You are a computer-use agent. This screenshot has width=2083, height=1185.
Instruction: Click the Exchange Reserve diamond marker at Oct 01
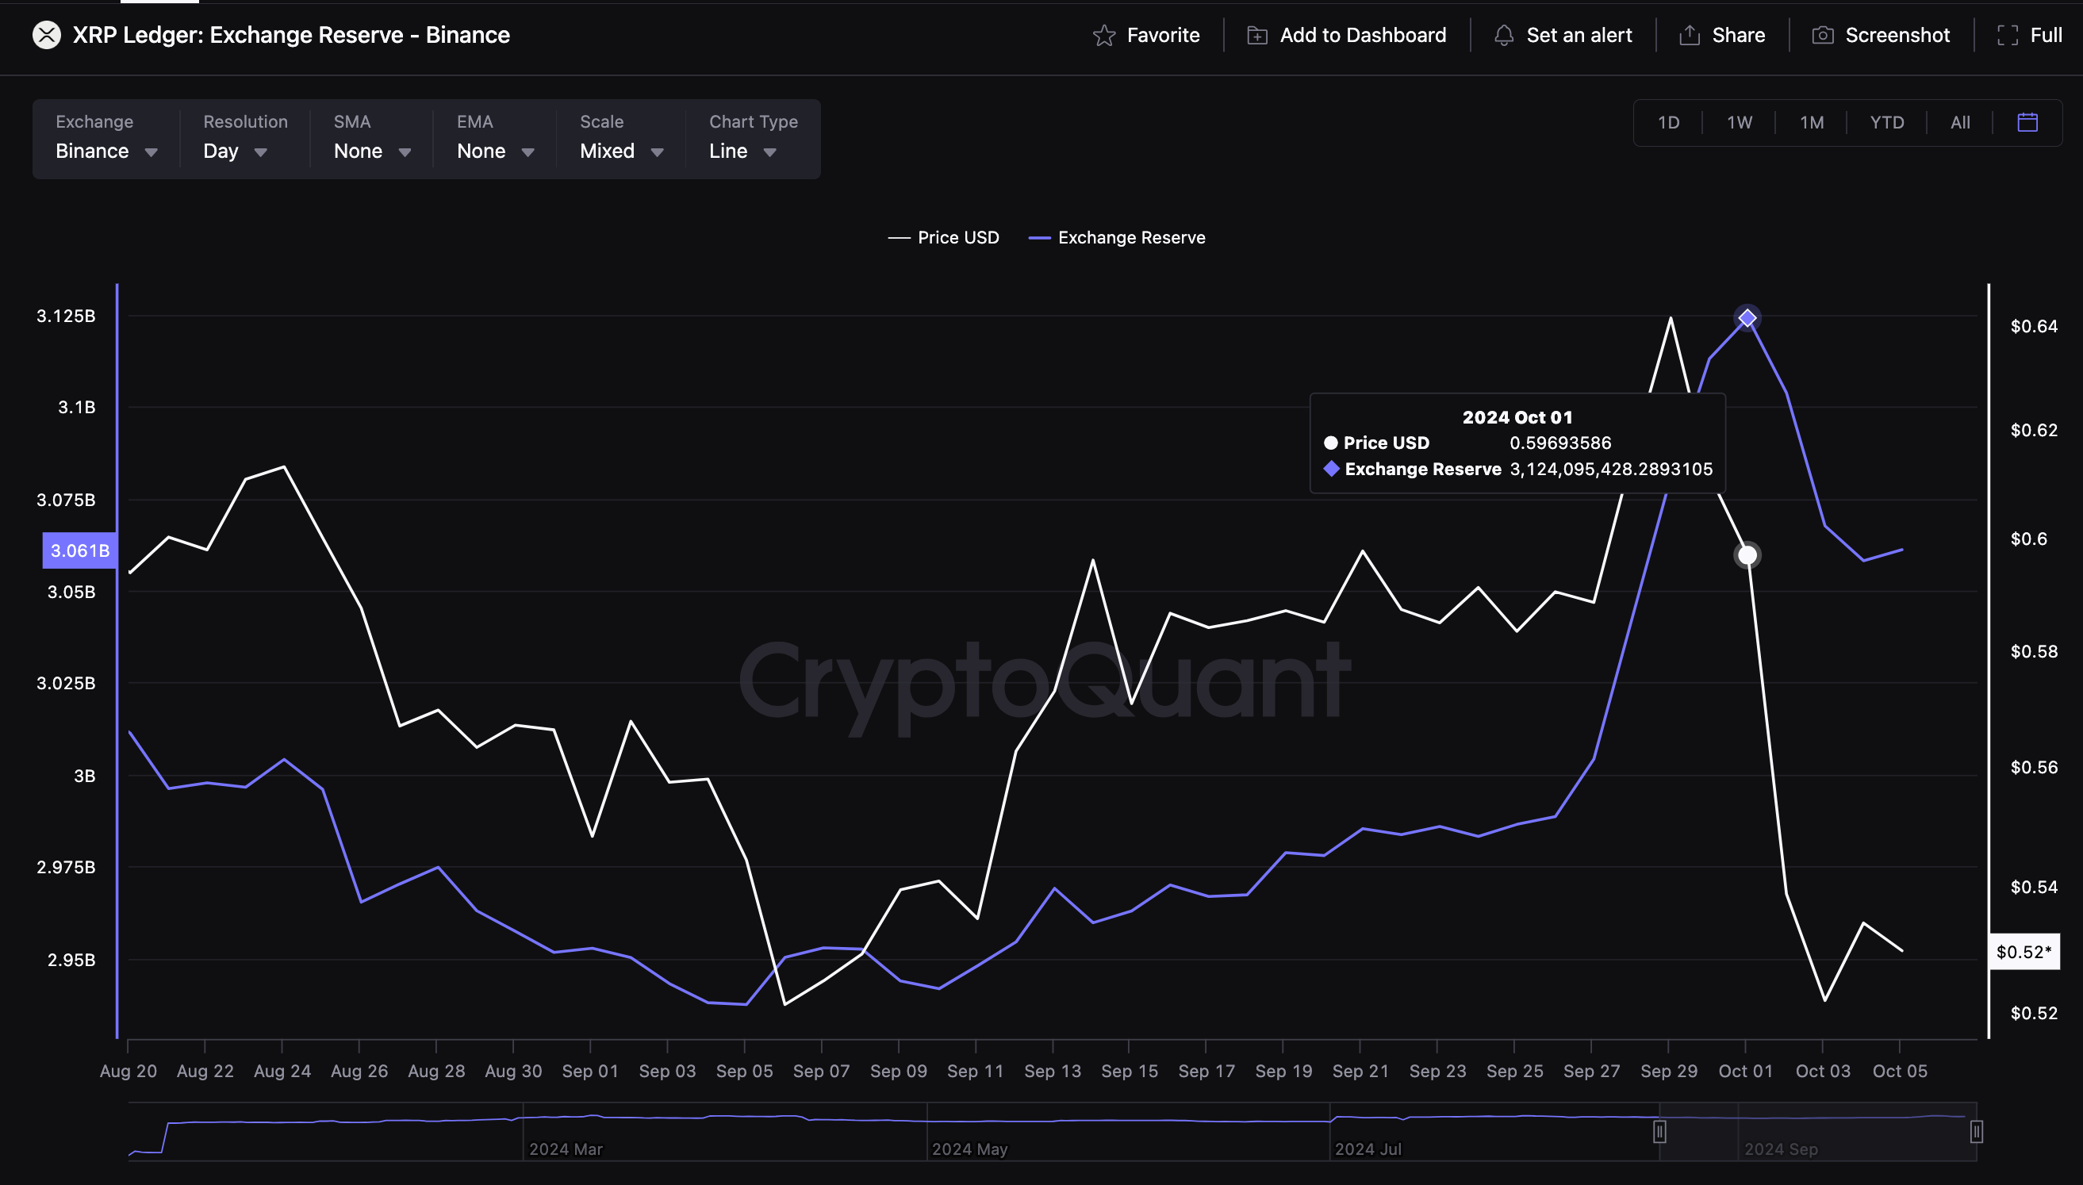point(1747,317)
